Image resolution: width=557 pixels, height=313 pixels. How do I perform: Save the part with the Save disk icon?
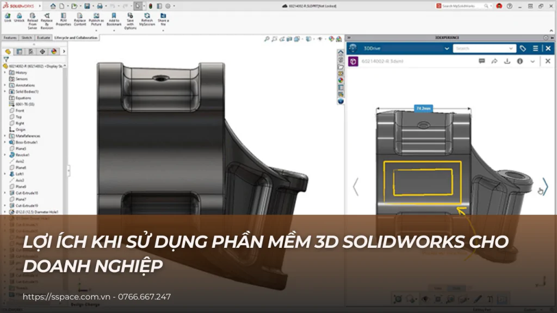[x=87, y=6]
